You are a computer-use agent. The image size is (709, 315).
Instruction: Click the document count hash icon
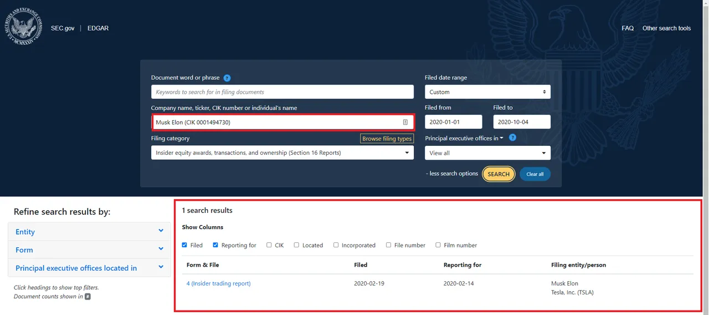click(88, 297)
